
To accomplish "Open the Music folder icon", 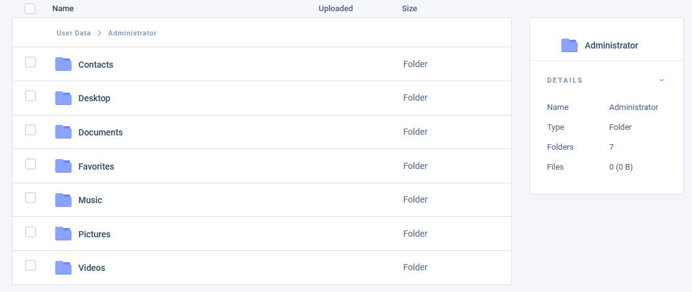I will (x=63, y=200).
